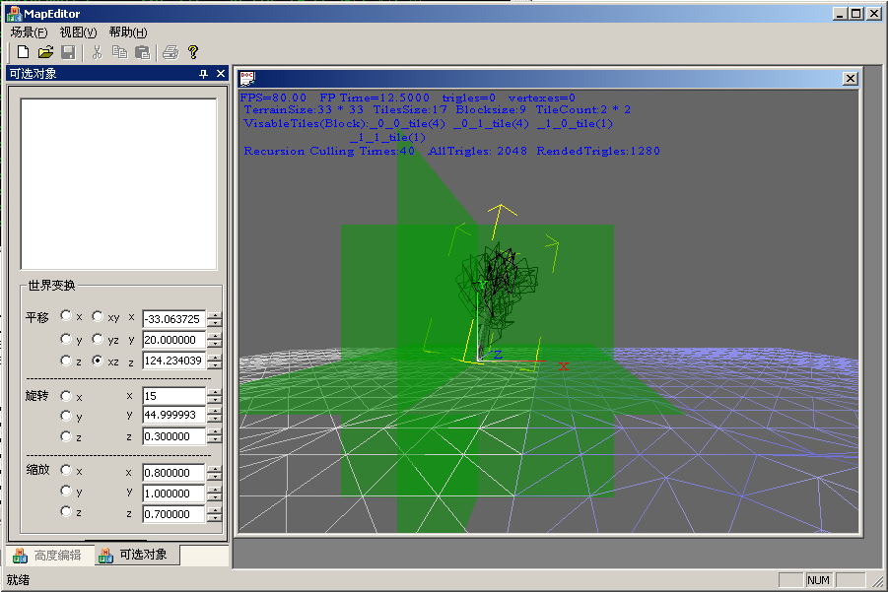The height and width of the screenshot is (592, 888).
Task: Click the Save floppy disk icon
Action: tap(69, 52)
